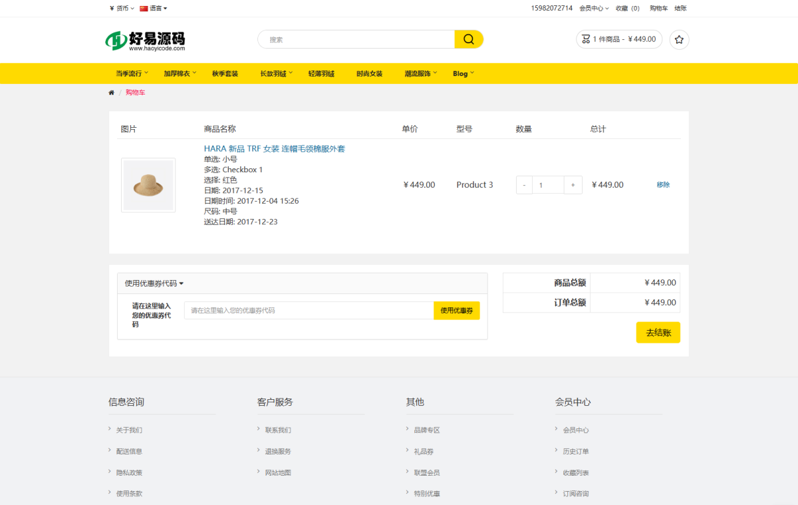Viewport: 798px width, 505px height.
Task: Open 联盟会员 footer link
Action: point(427,472)
